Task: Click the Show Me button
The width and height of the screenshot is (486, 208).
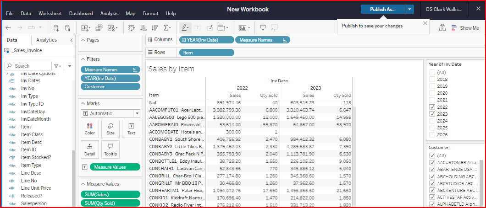Action: click(x=465, y=28)
